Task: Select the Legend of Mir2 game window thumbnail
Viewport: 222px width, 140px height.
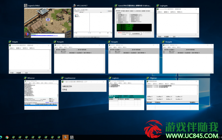Action: [x=48, y=23]
